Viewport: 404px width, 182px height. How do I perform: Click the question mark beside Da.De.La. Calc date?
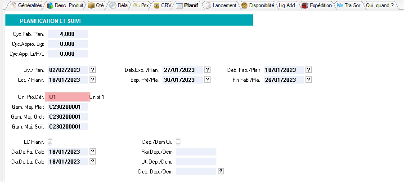93,161
